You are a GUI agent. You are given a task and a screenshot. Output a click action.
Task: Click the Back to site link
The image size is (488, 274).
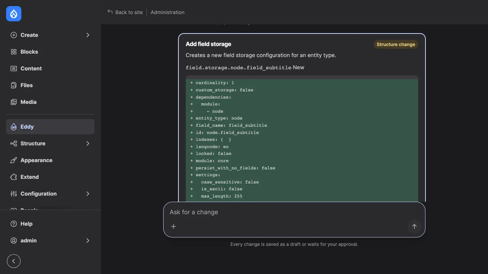tap(125, 12)
